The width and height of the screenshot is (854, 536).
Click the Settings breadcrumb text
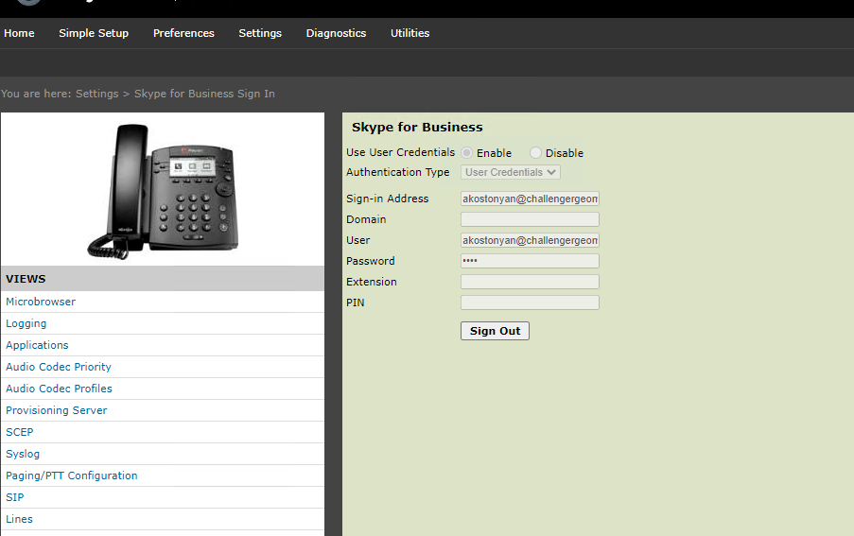tap(97, 94)
